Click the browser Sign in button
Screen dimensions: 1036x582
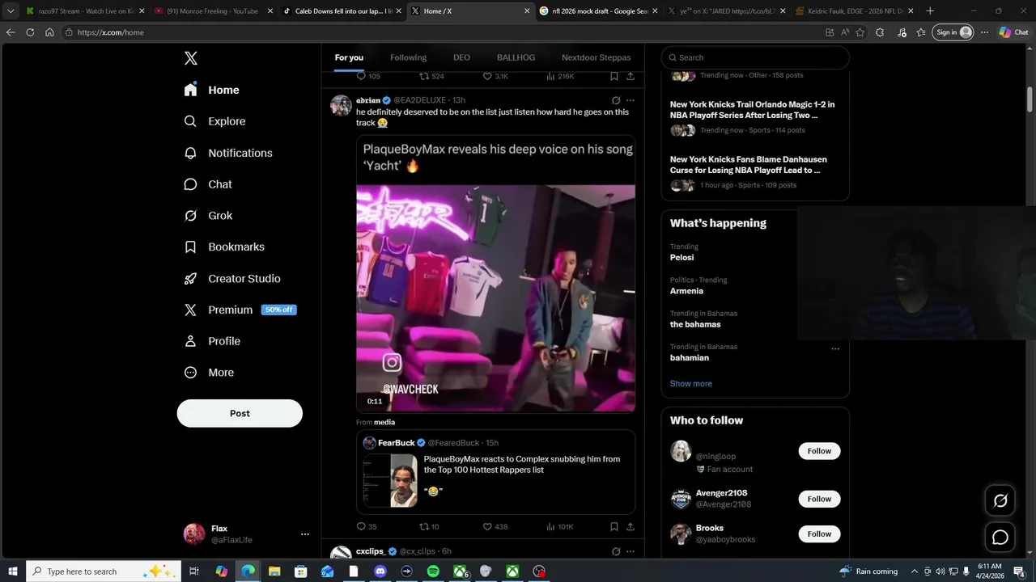(x=953, y=32)
